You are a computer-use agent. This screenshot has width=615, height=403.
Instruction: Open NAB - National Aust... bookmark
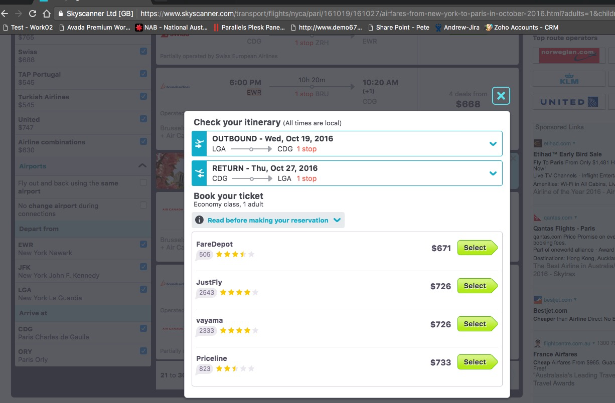(172, 28)
